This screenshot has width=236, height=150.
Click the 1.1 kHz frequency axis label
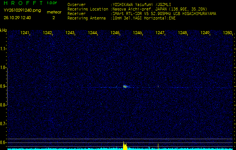click(3, 49)
